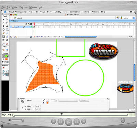Select the Rectangle tool
Image resolution: width=137 pixels, height=128 pixels.
coord(7,30)
